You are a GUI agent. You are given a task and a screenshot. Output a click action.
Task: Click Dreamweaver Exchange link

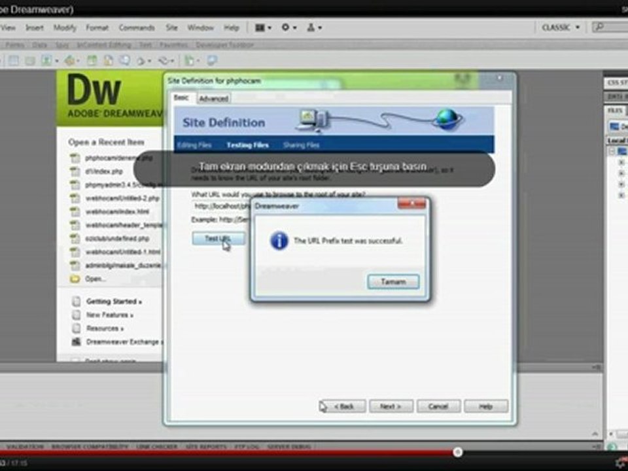click(x=124, y=342)
